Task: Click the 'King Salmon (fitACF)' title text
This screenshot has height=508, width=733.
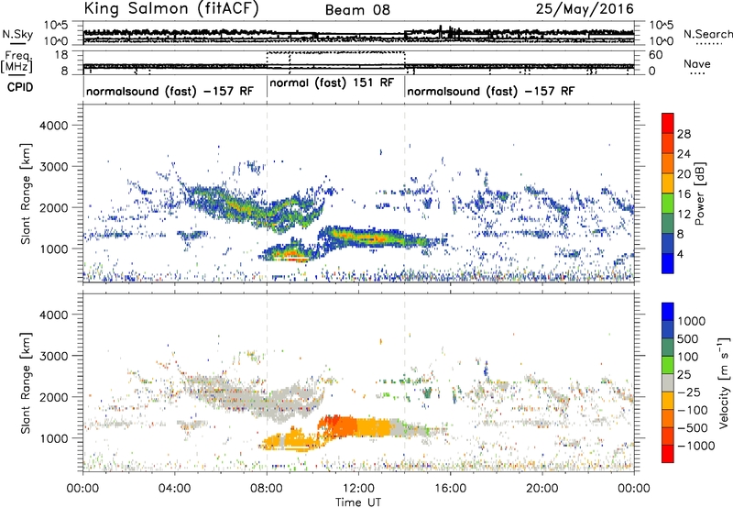Action: click(x=171, y=9)
